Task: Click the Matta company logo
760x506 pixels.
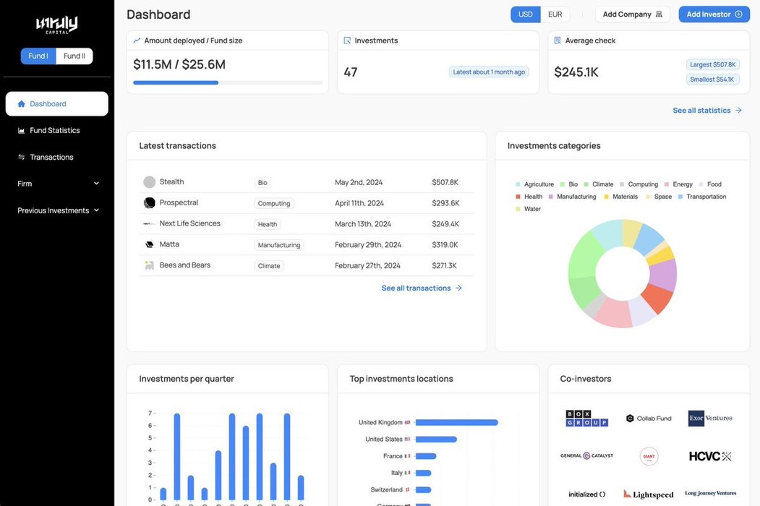Action: coord(149,245)
